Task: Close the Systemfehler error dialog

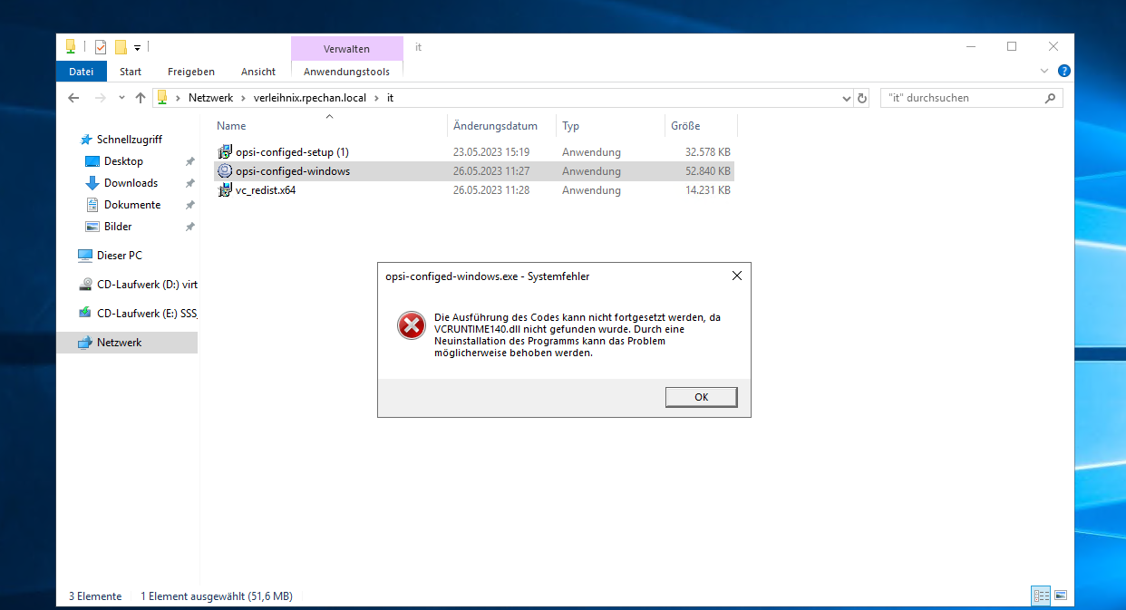Action: 736,276
